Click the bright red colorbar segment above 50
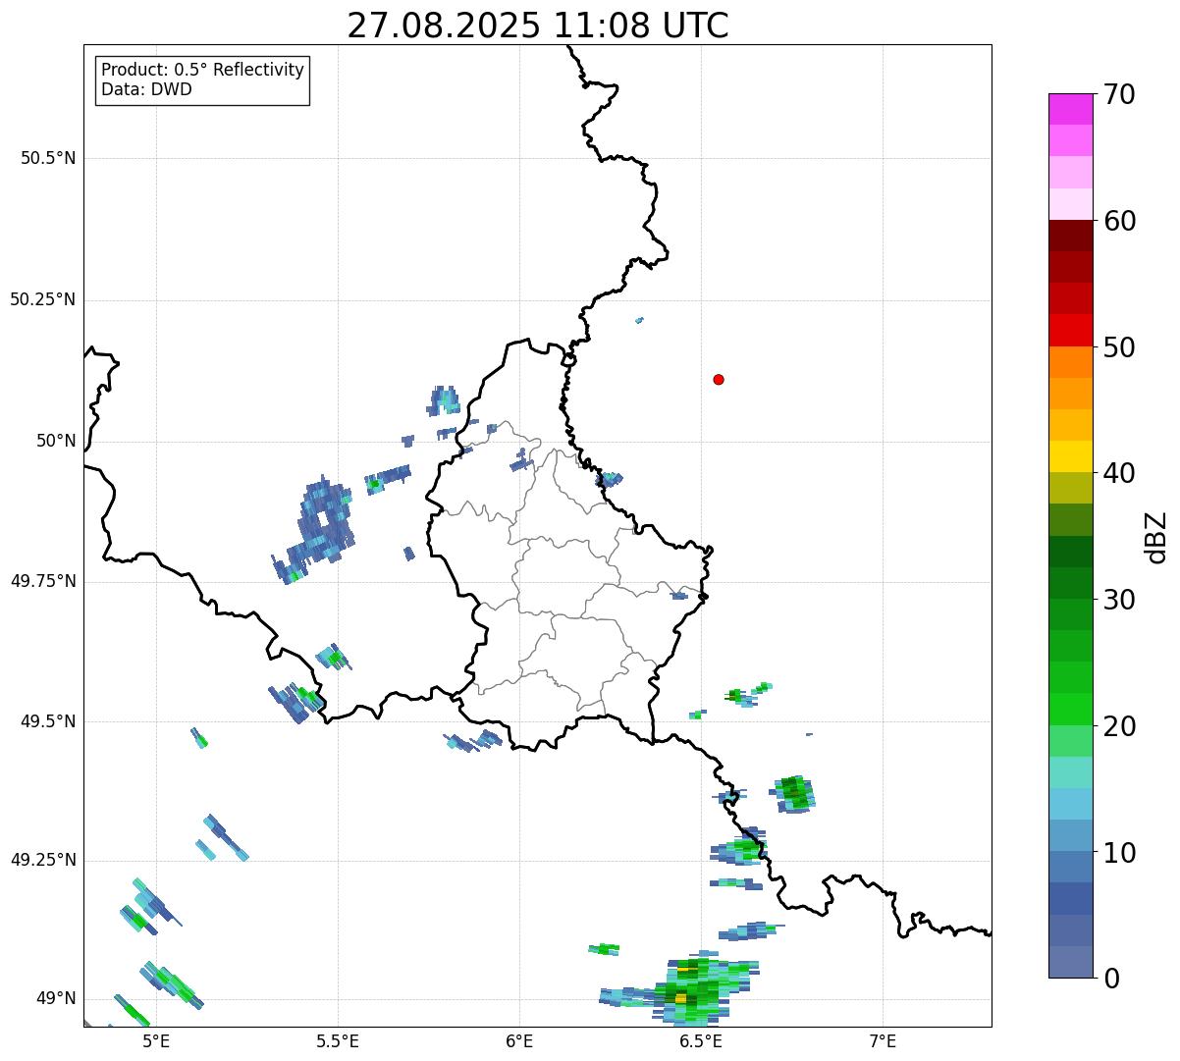This screenshot has height=1061, width=1180. [x=1071, y=330]
